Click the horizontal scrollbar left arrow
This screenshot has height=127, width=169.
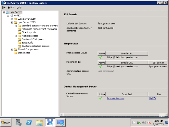click(62, 115)
